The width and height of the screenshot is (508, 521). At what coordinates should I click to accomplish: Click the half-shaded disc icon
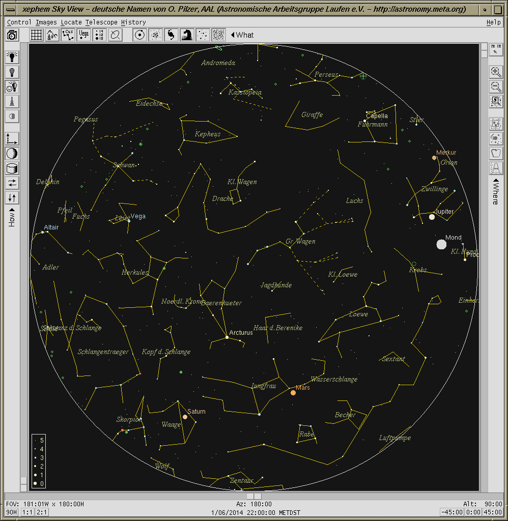click(12, 117)
